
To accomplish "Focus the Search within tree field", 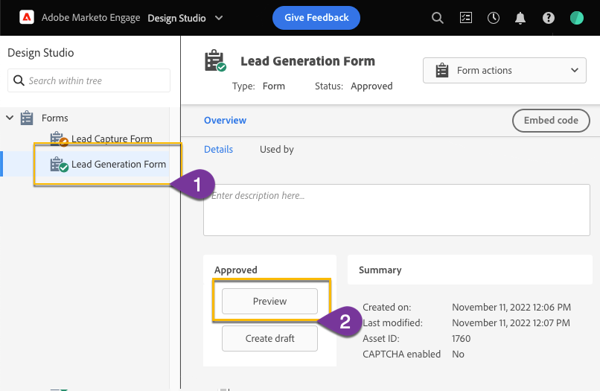I will pyautogui.click(x=89, y=80).
